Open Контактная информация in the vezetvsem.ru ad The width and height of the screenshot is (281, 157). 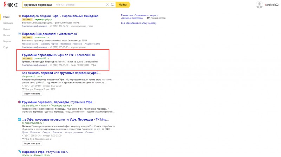tap(34, 47)
